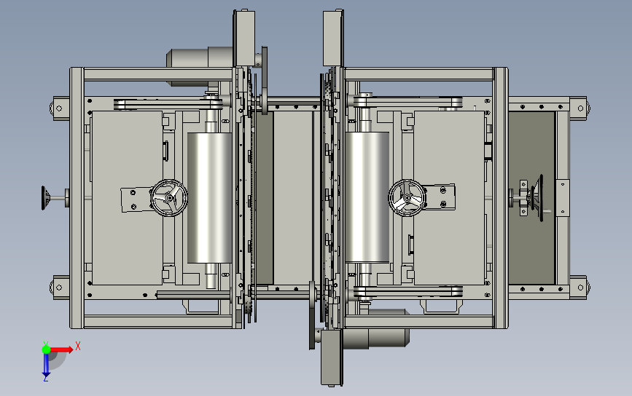This screenshot has width=632, height=396.
Task: Select the dark panel on the right extension
Action: (x=531, y=197)
